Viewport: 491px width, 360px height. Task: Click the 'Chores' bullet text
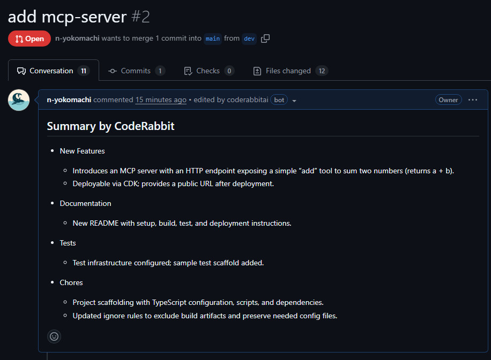click(x=71, y=282)
